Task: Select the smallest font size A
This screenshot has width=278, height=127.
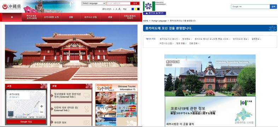Action: (x=114, y=9)
